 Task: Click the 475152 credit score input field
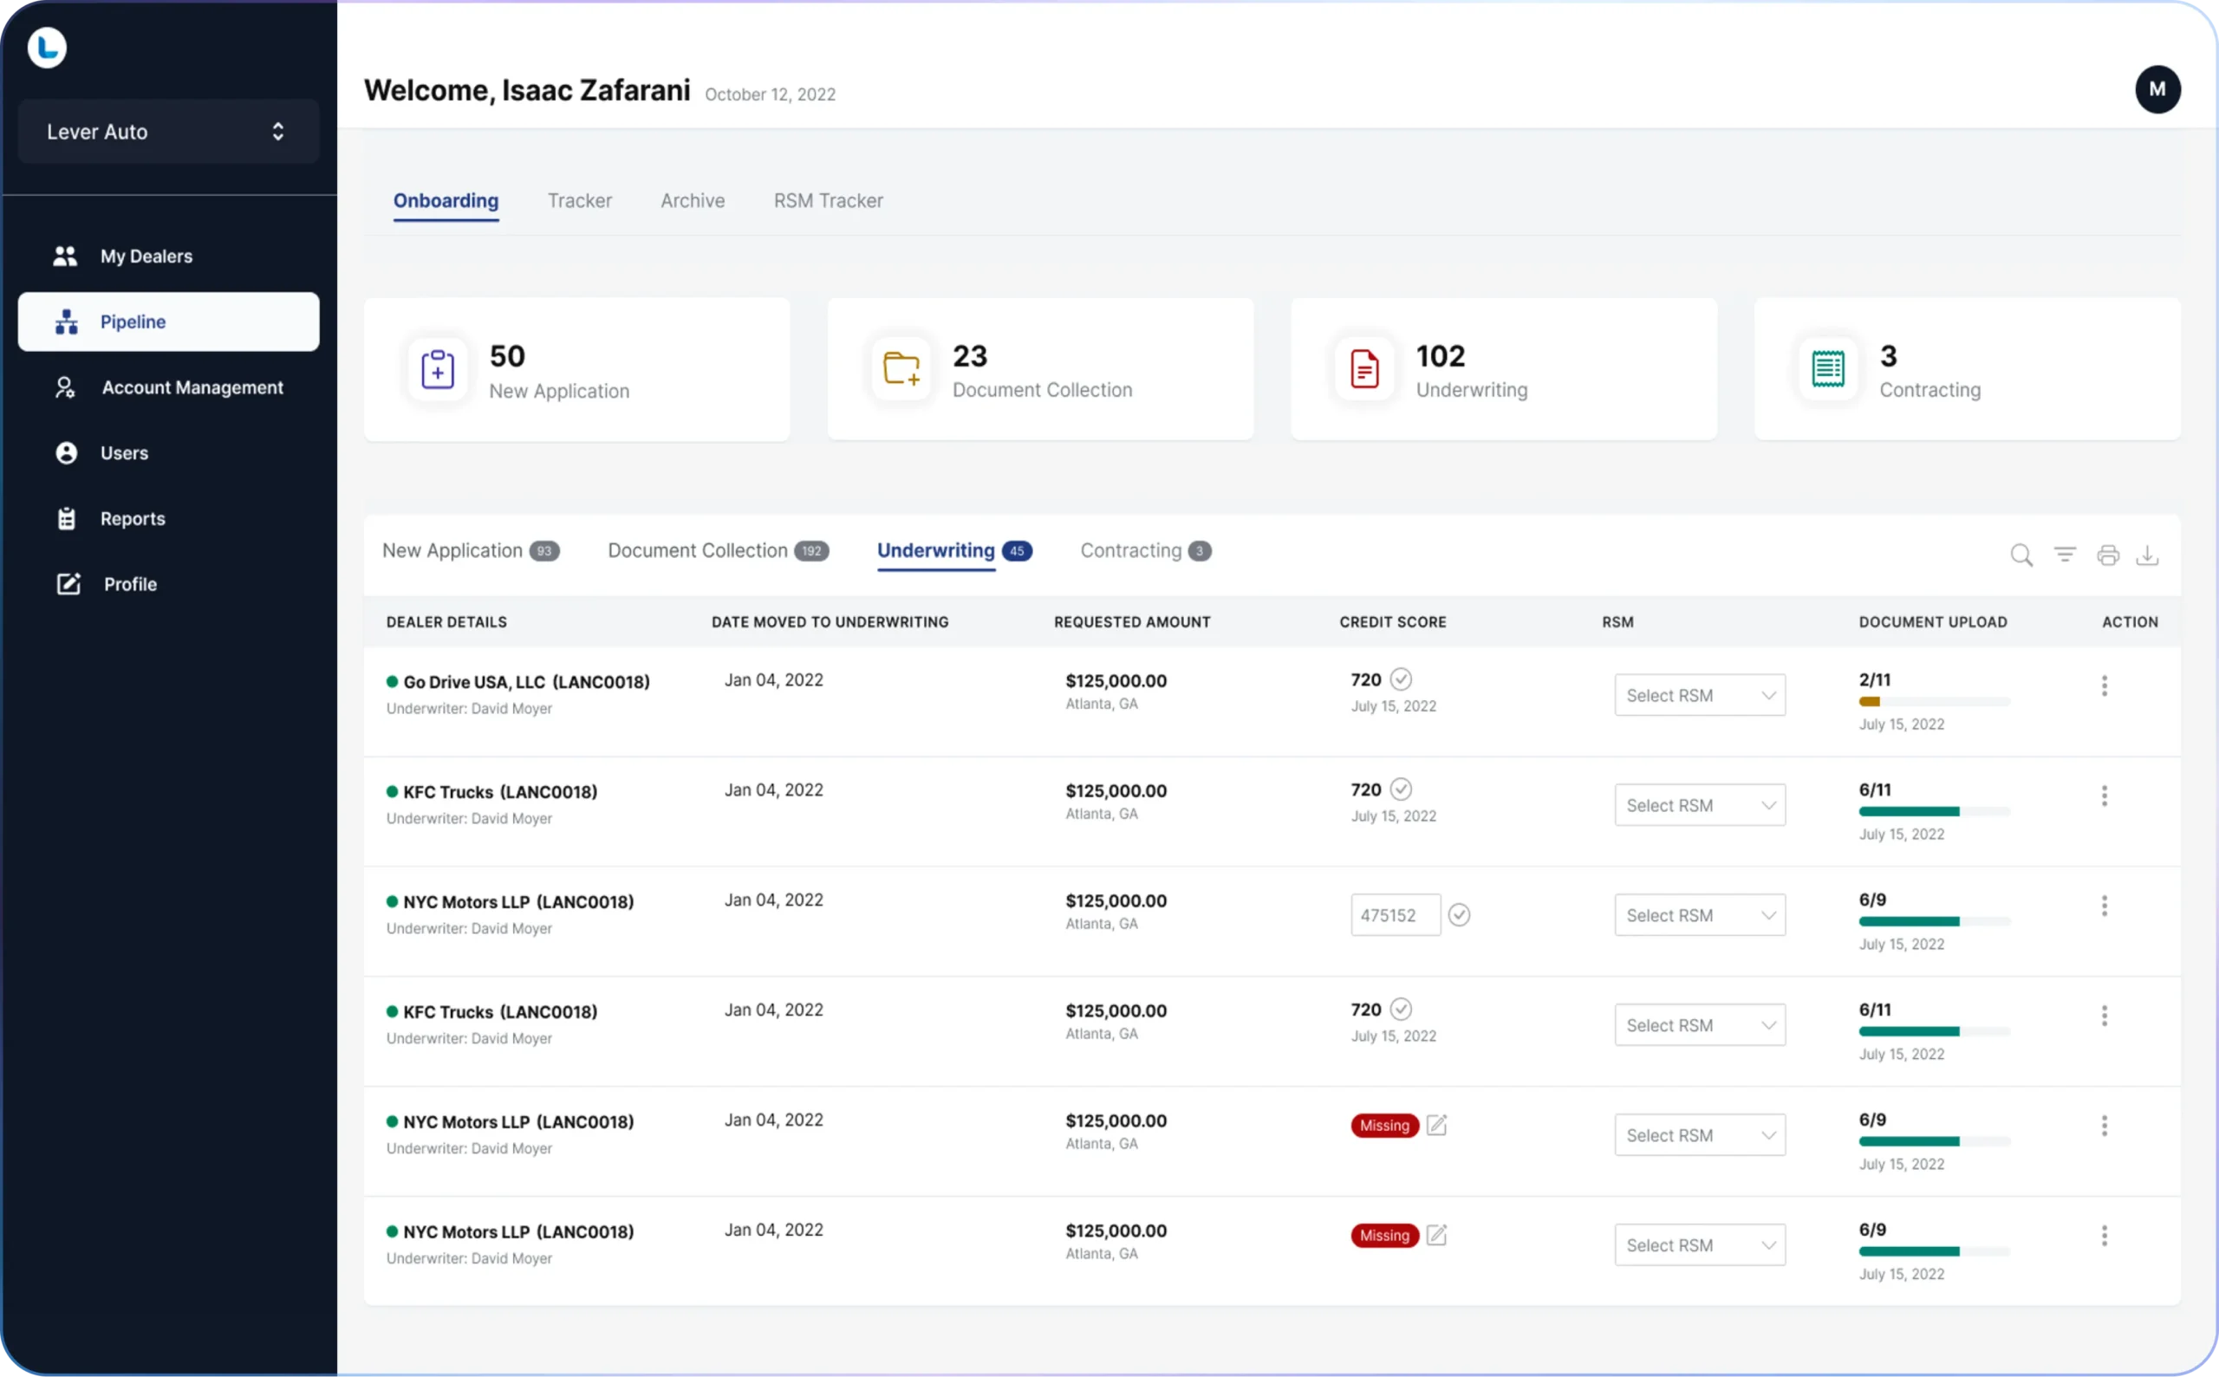1395,915
